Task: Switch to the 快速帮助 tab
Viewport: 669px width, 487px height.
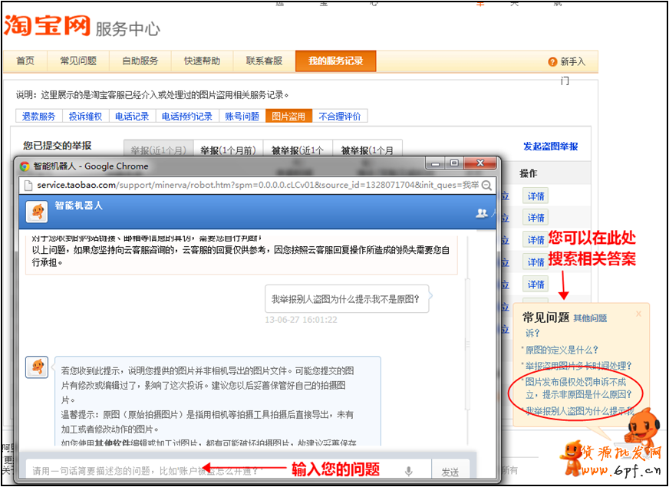Action: (x=203, y=61)
